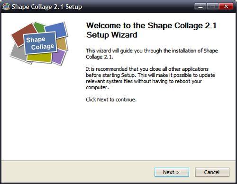Close the setup window with the red X
Image resolution: width=237 pixels, height=184 pixels.
[x=226, y=7]
